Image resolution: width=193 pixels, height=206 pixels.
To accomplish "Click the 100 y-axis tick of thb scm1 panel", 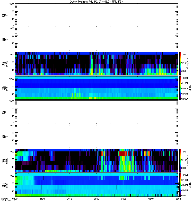I will click(12, 87).
